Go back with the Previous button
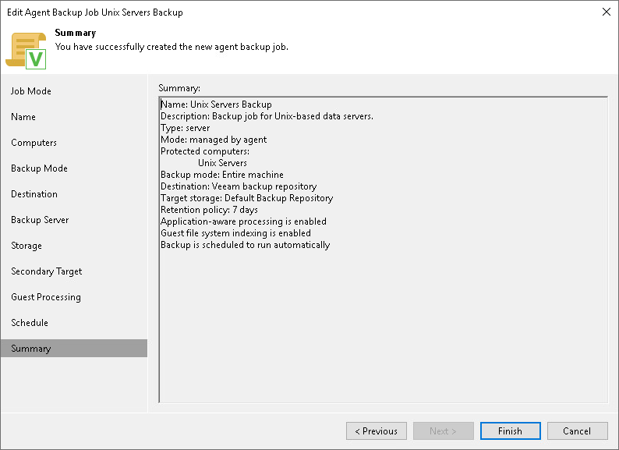This screenshot has height=450, width=619. pyautogui.click(x=377, y=431)
